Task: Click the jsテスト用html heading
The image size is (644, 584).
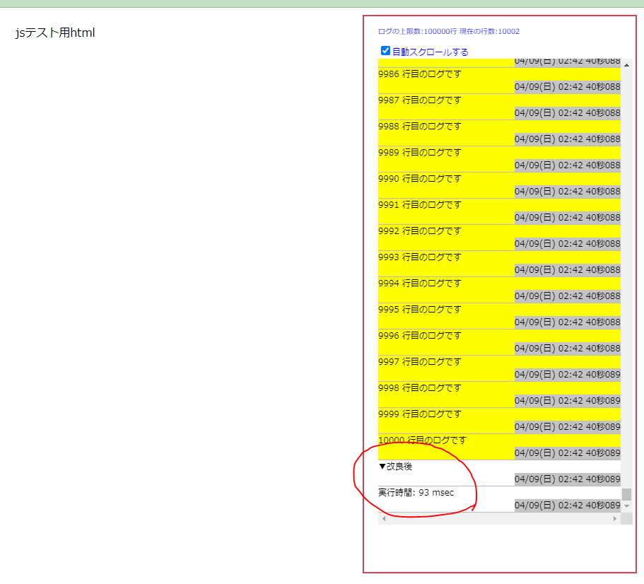Action: click(x=55, y=33)
